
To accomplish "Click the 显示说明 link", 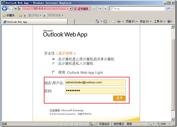I will [x=65, y=53].
